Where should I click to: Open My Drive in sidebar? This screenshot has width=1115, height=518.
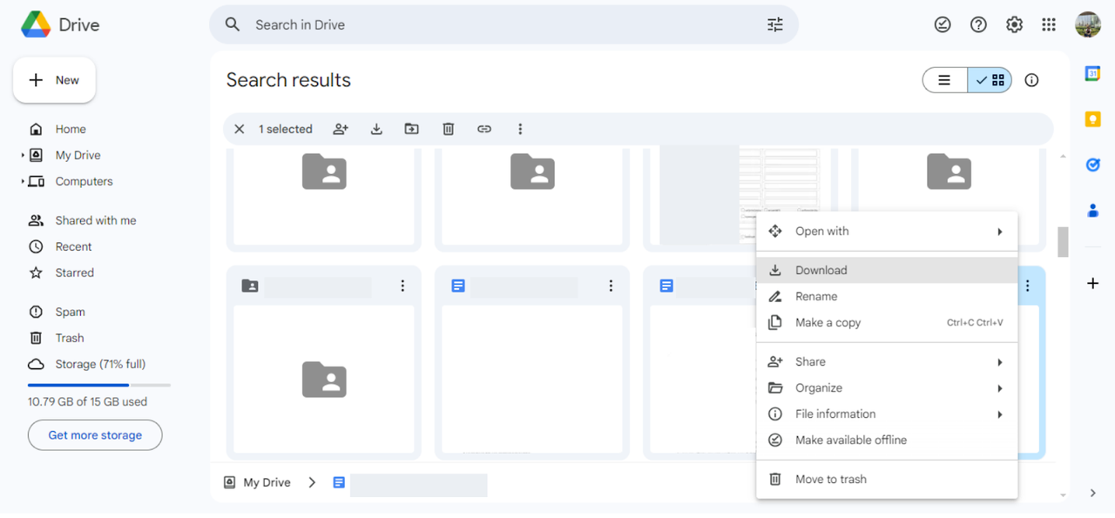(x=78, y=155)
